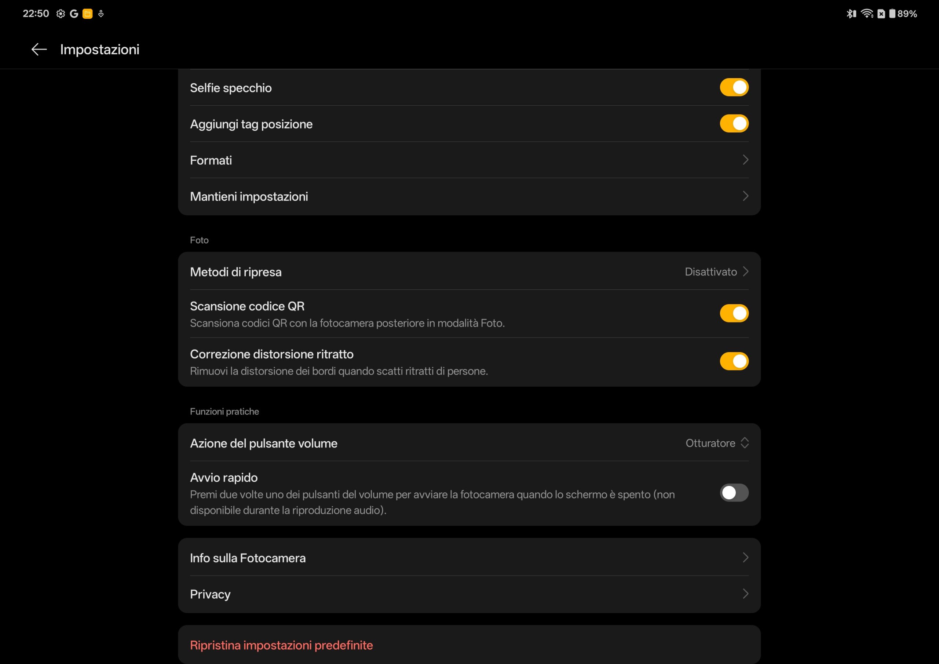The width and height of the screenshot is (939, 664).
Task: Tap the back arrow next to Impostazioni
Action: pyautogui.click(x=39, y=50)
